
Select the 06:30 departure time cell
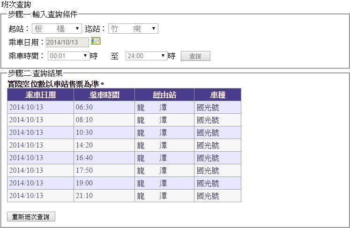84,108
